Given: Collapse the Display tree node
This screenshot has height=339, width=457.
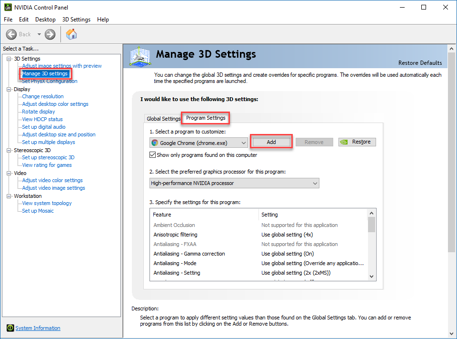Looking at the screenshot, I should [x=9, y=89].
